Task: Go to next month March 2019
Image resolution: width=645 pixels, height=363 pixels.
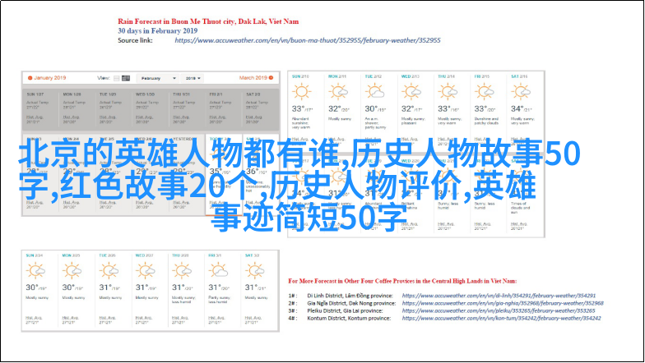Action: pos(257,77)
